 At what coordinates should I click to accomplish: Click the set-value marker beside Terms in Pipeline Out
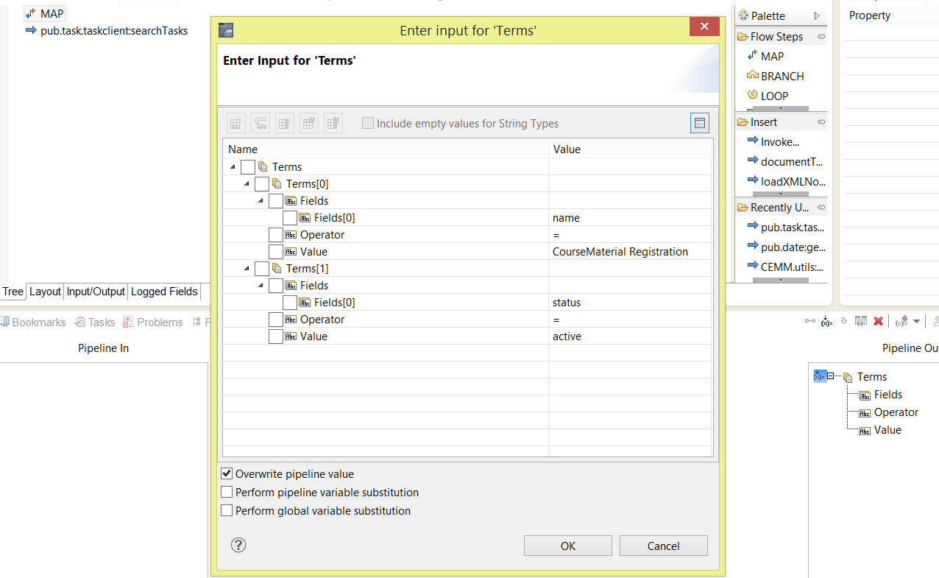click(x=820, y=376)
